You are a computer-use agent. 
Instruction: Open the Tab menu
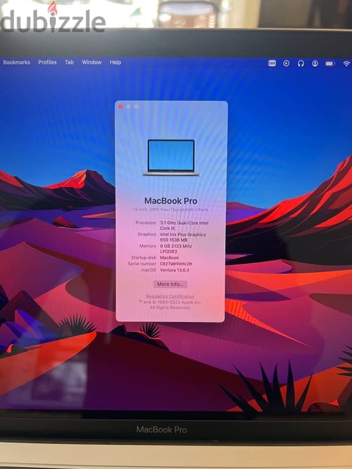(x=69, y=62)
